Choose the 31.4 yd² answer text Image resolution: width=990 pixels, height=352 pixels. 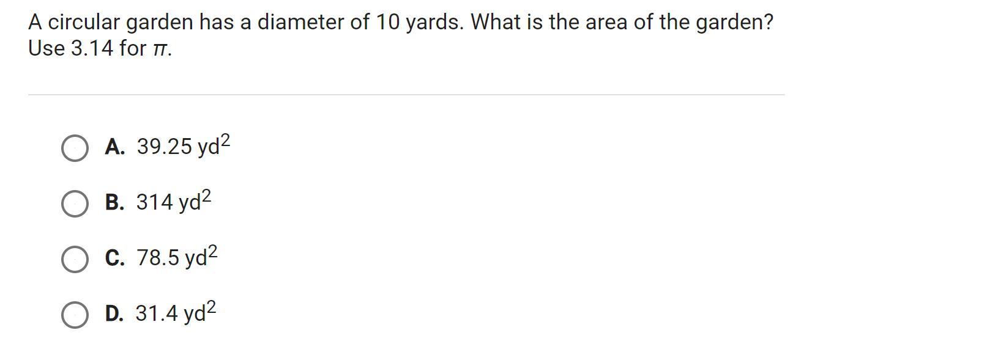point(176,312)
